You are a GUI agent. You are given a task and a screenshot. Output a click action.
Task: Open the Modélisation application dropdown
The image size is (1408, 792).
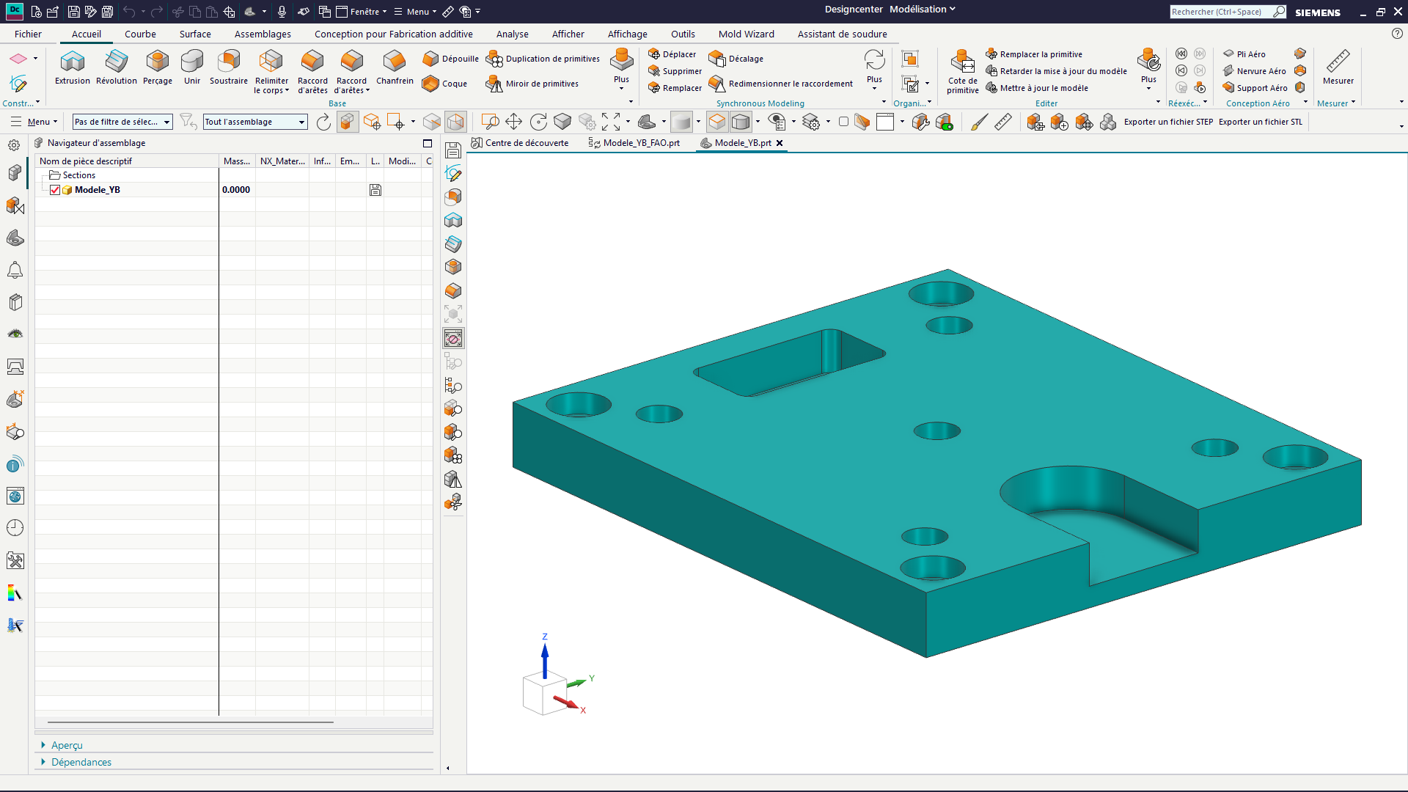pos(923,10)
